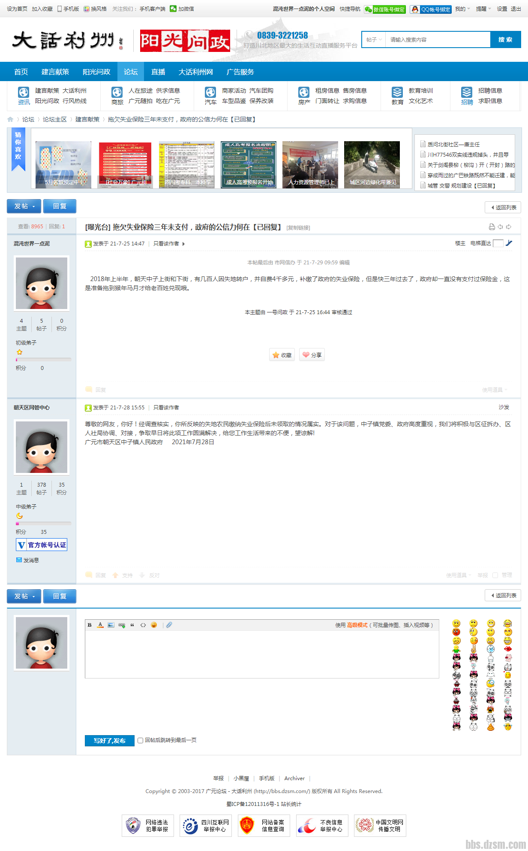Click the escalator jump-to-floor icon
Screen dimensions: 528x851
point(509,243)
